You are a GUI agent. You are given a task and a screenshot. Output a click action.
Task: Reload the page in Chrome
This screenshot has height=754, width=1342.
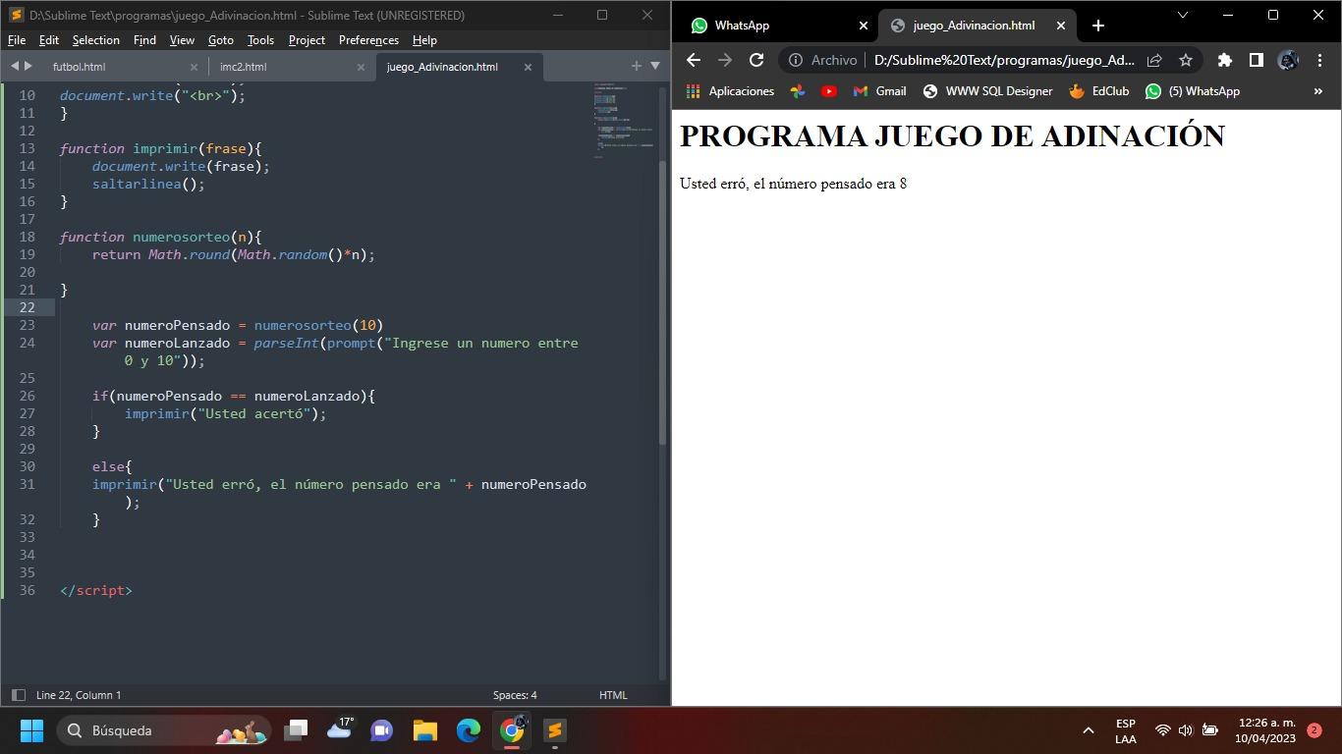(x=756, y=60)
